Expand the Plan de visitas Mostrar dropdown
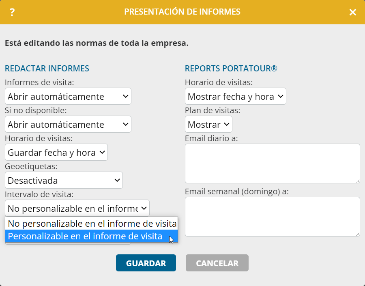The image size is (365, 286). pos(208,124)
